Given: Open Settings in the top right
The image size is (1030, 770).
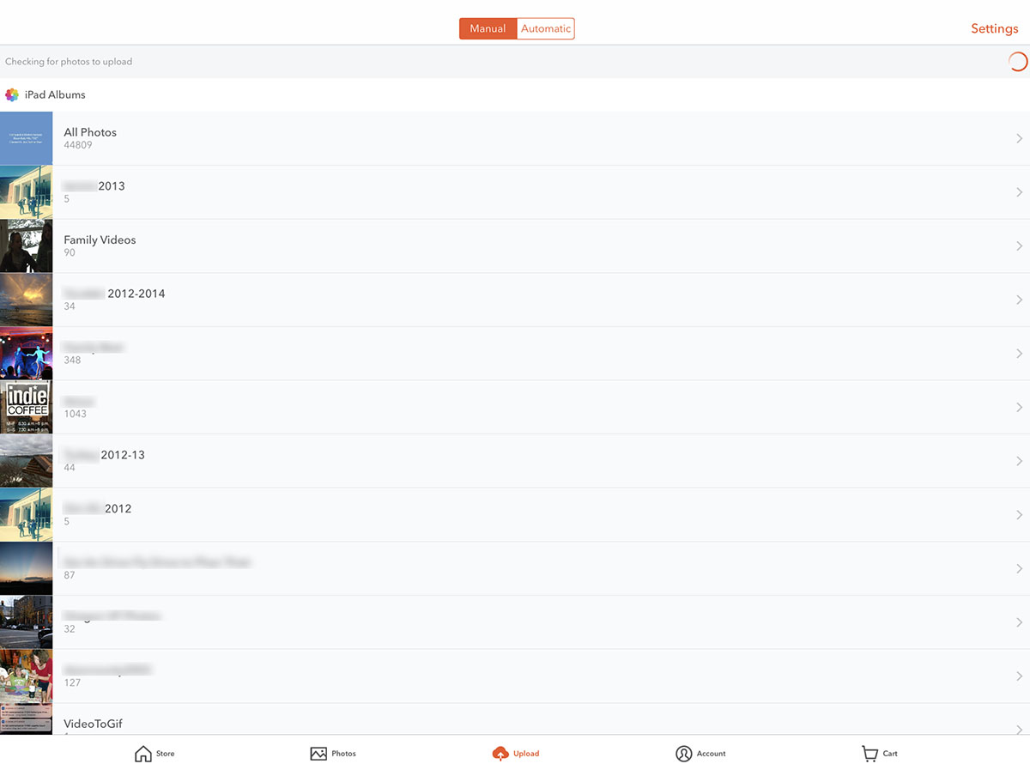Looking at the screenshot, I should (x=994, y=28).
